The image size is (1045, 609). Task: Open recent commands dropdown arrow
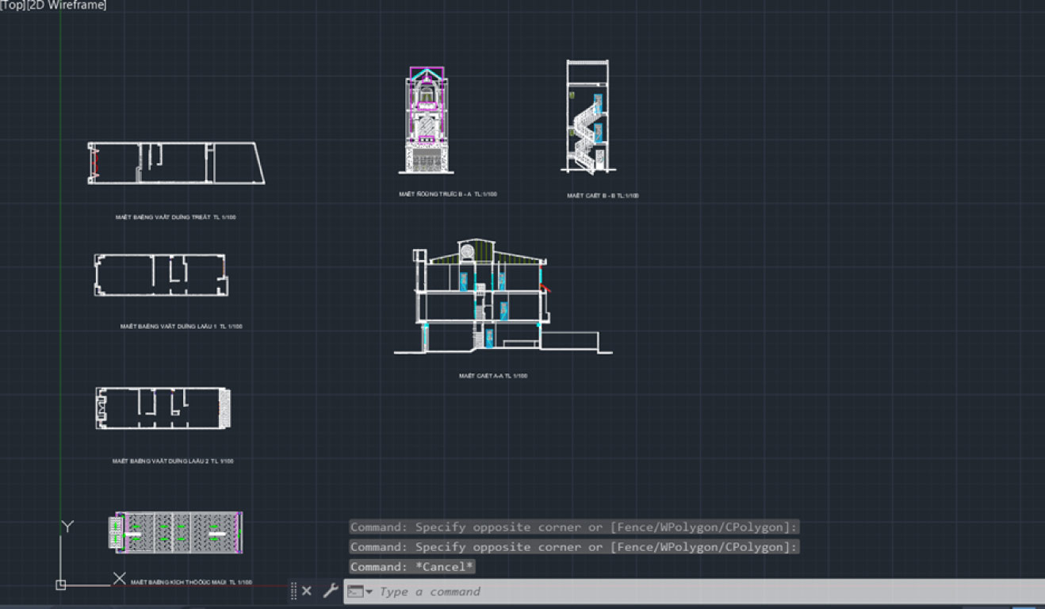pos(369,592)
